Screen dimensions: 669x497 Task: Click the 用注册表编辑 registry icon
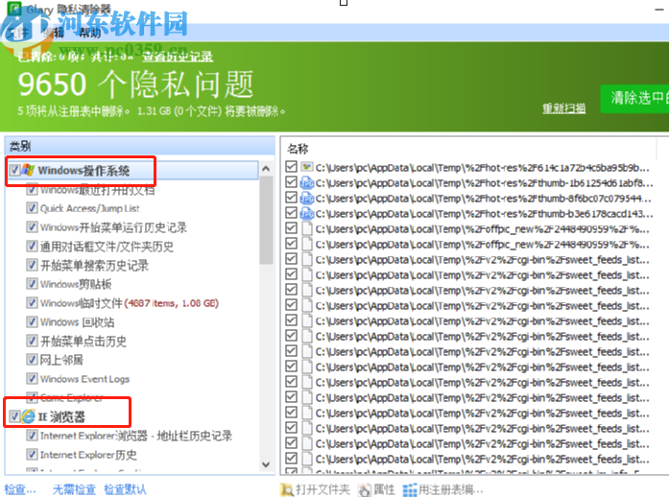tap(410, 489)
